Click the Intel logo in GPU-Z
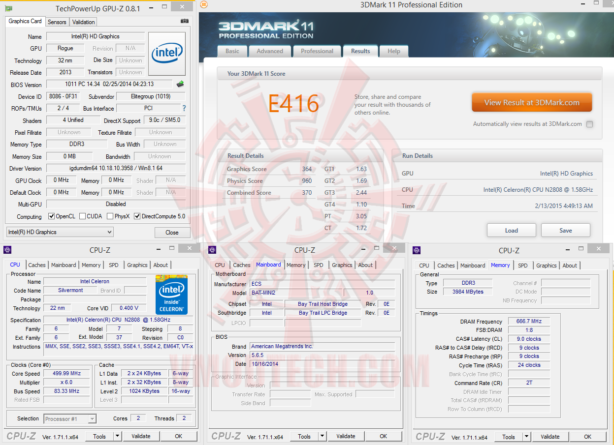This screenshot has width=614, height=445. pos(167,54)
